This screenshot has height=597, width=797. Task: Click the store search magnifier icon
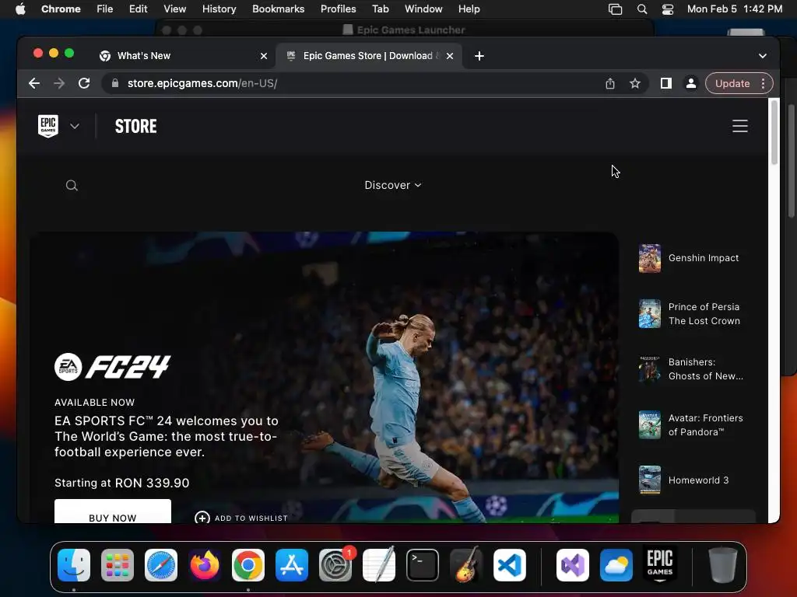point(72,185)
